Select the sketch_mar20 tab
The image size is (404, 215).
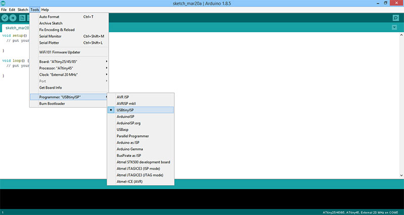click(x=16, y=28)
